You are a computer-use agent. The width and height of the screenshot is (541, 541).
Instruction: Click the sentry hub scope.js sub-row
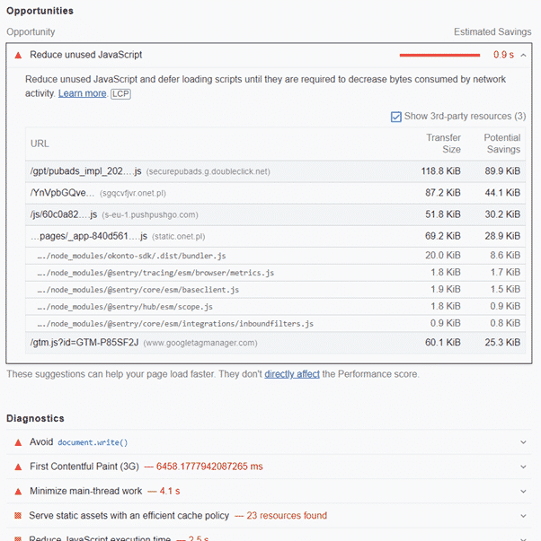tap(275, 306)
